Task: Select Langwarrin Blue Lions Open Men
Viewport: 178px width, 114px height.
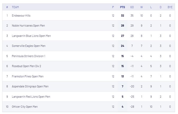Action: (31, 36)
